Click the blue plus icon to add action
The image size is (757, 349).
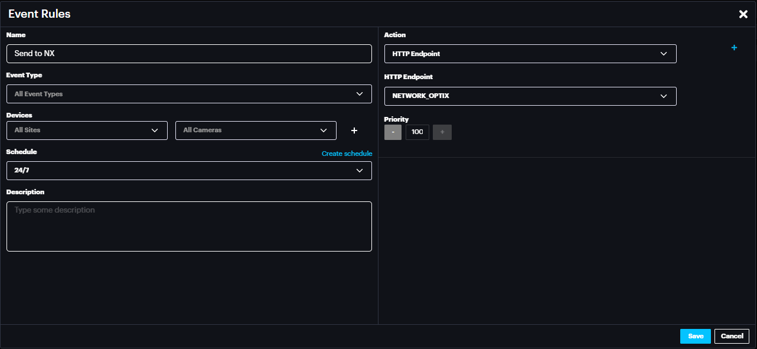[x=734, y=48]
